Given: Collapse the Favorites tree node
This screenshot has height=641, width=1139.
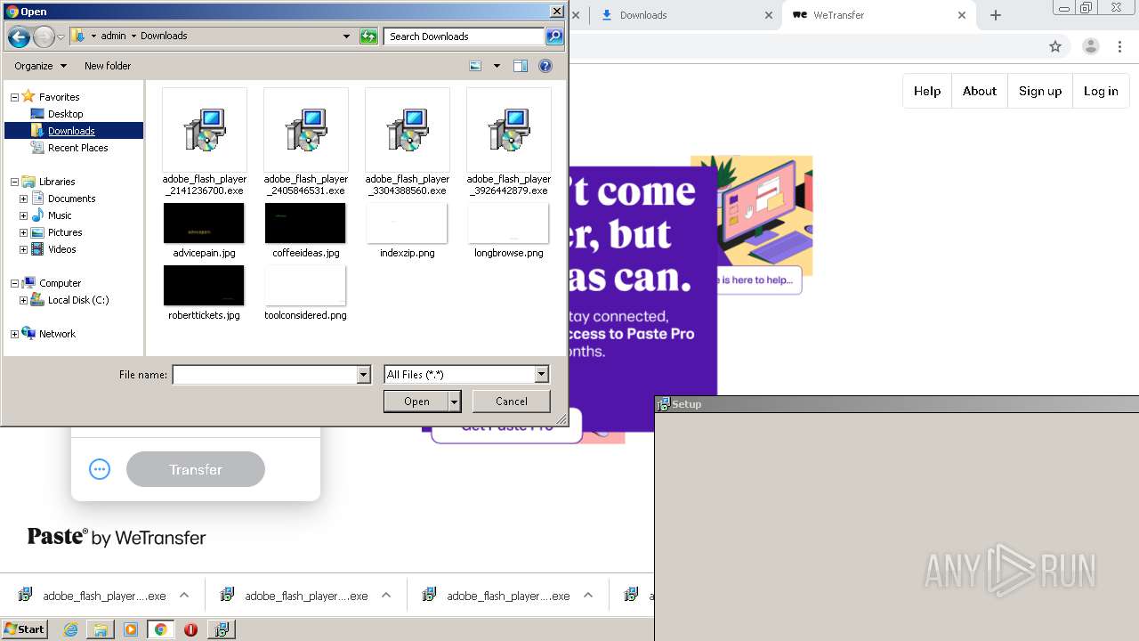Looking at the screenshot, I should (14, 97).
